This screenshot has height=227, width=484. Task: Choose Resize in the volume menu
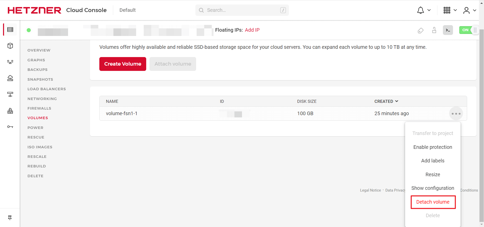click(433, 174)
